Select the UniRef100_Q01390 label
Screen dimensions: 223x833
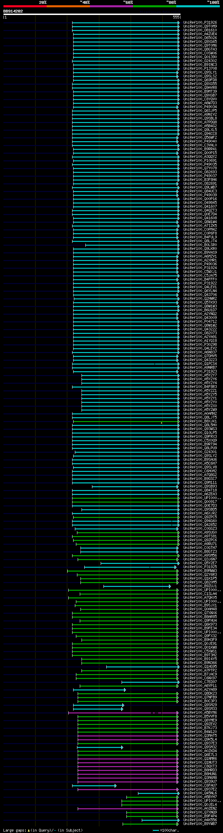coord(200,57)
